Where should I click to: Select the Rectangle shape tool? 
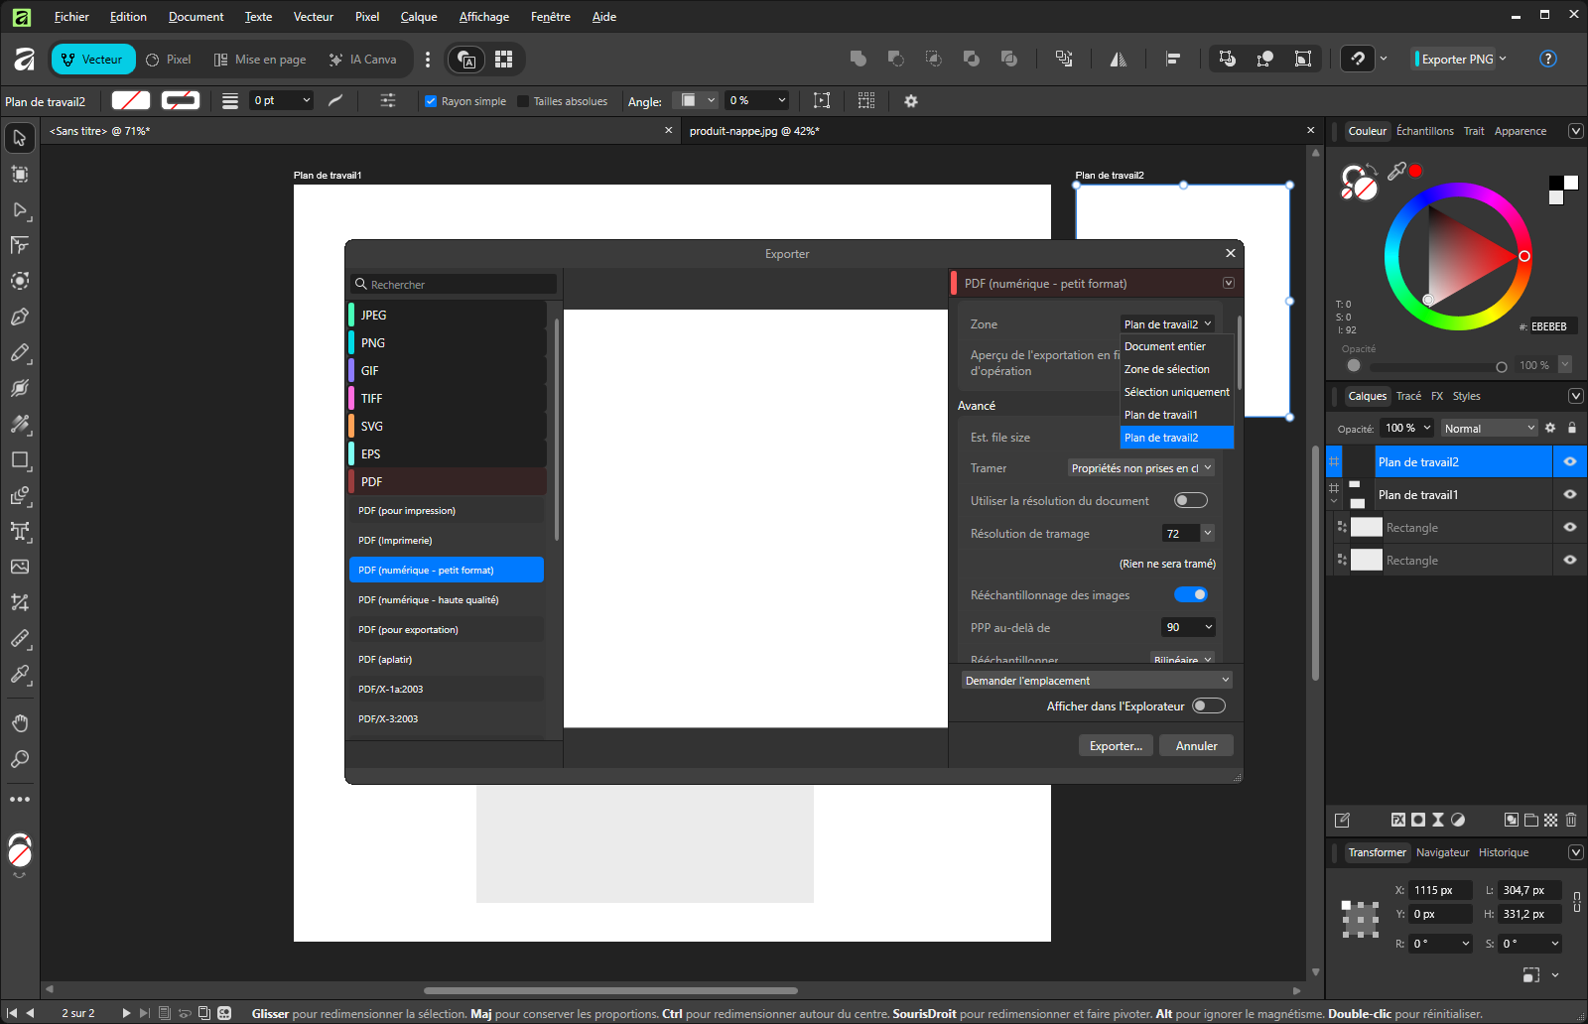coord(20,459)
